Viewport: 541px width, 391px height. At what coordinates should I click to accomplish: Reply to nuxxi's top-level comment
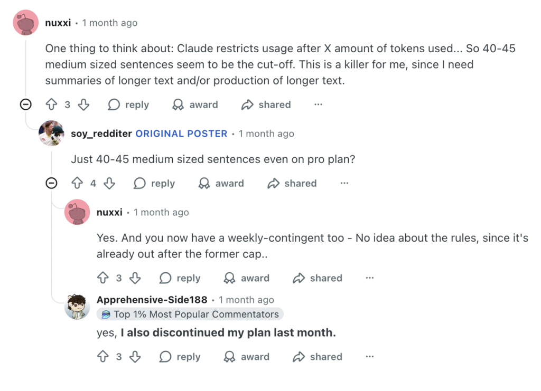coord(128,104)
